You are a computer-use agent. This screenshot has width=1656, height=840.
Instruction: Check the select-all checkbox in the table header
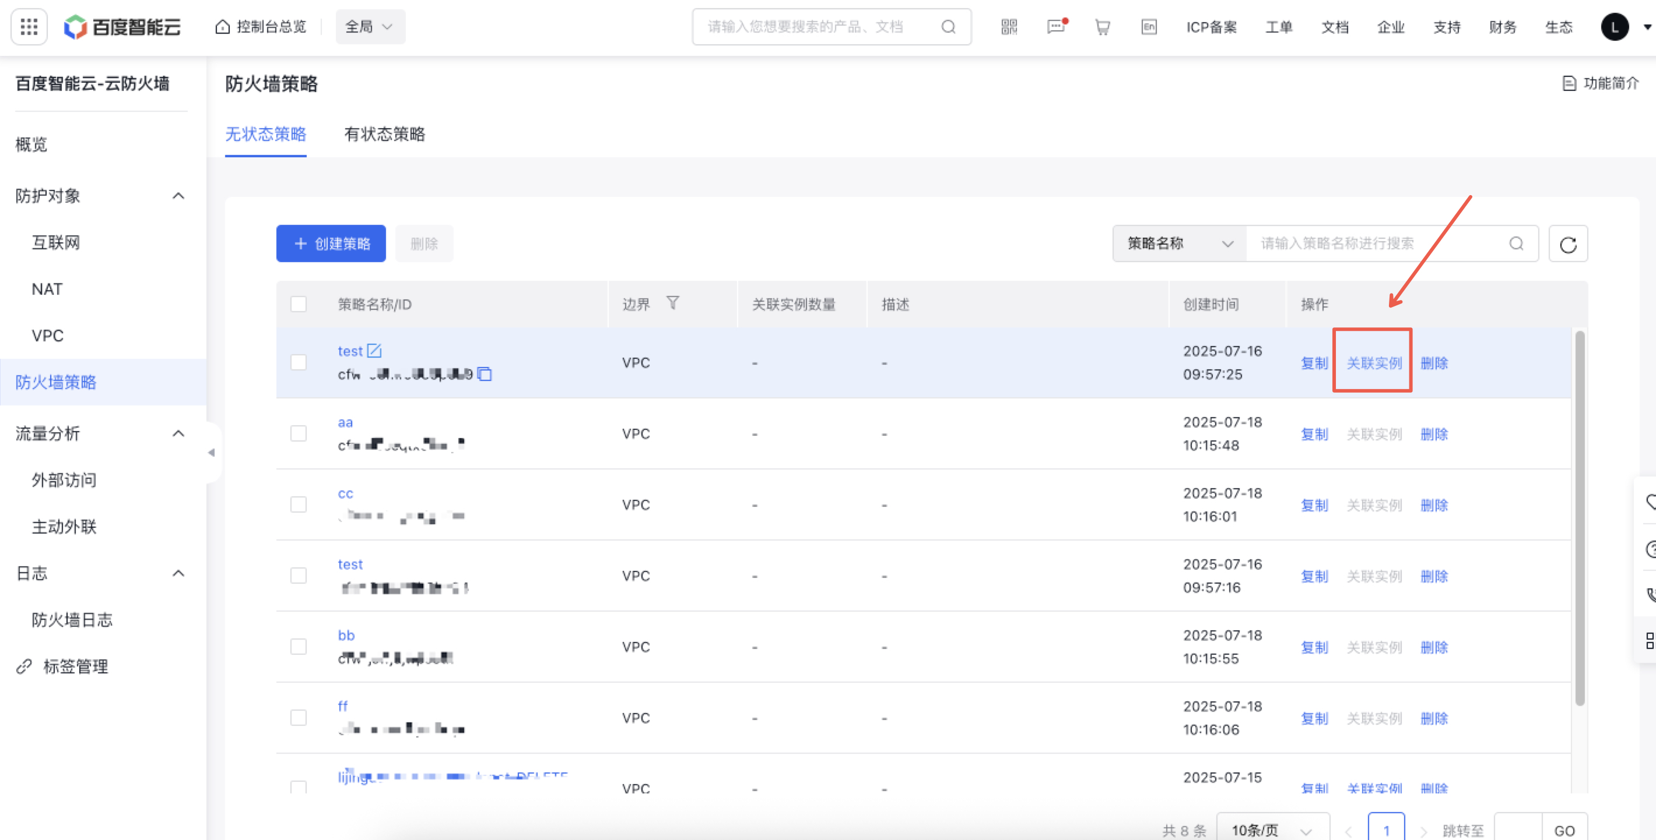click(x=299, y=303)
